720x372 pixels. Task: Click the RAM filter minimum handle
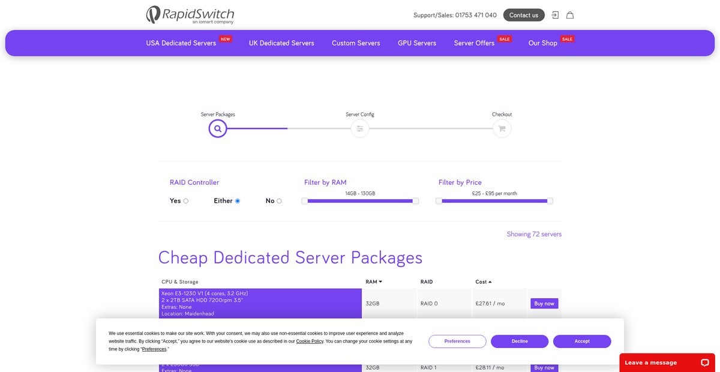304,201
